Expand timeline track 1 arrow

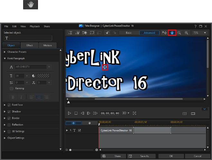67,130
